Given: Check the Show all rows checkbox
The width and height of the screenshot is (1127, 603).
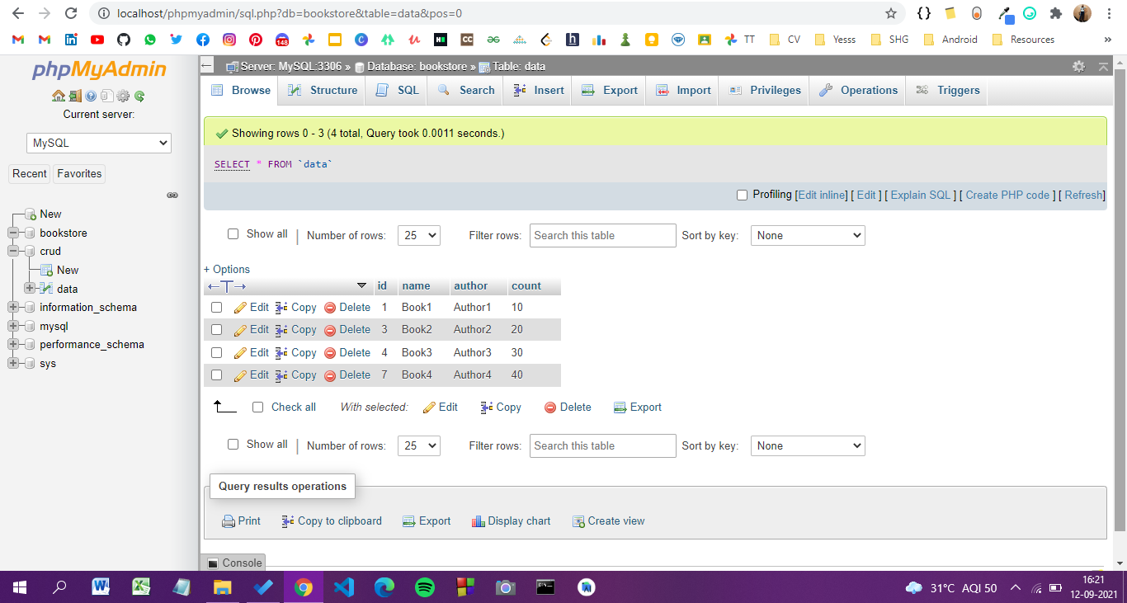Looking at the screenshot, I should [233, 233].
